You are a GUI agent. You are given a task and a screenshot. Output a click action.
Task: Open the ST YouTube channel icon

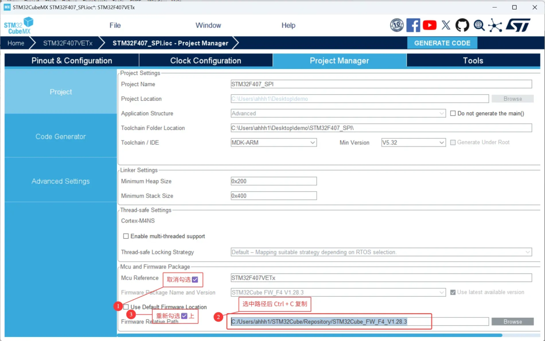429,25
